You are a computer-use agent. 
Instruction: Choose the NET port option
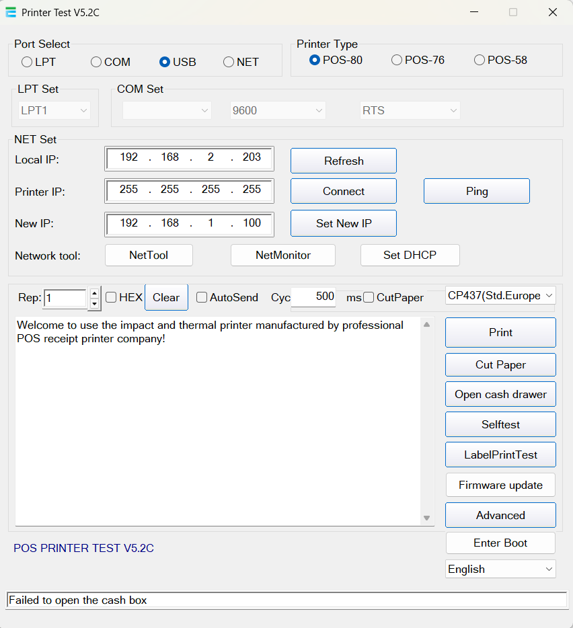point(229,62)
